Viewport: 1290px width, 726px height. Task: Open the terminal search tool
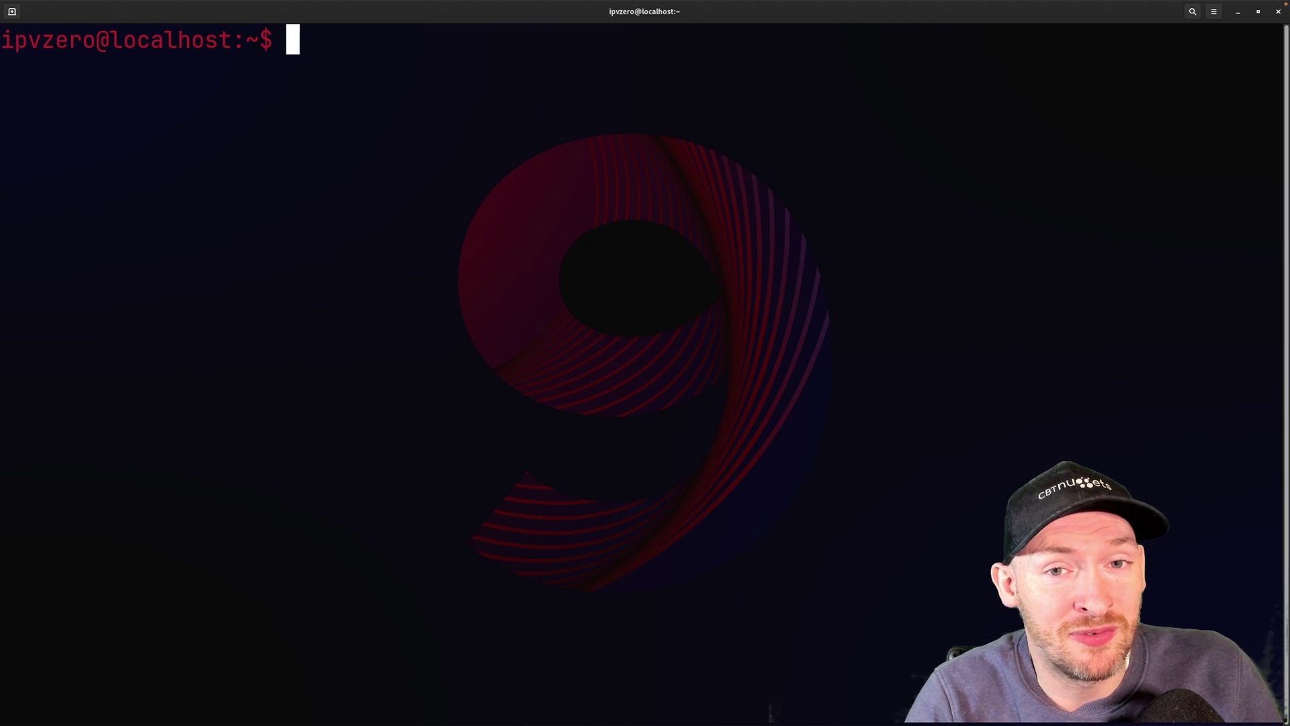(1193, 11)
